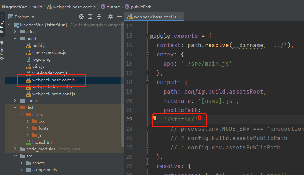Open the Project view dropdown arrow
Viewport: 304px width, 175px height.
[33, 17]
